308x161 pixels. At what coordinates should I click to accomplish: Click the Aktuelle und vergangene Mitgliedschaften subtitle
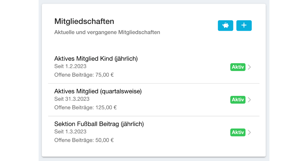(x=107, y=33)
